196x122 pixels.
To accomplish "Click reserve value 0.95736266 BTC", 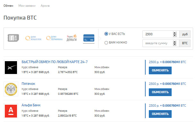I will click(68, 94).
